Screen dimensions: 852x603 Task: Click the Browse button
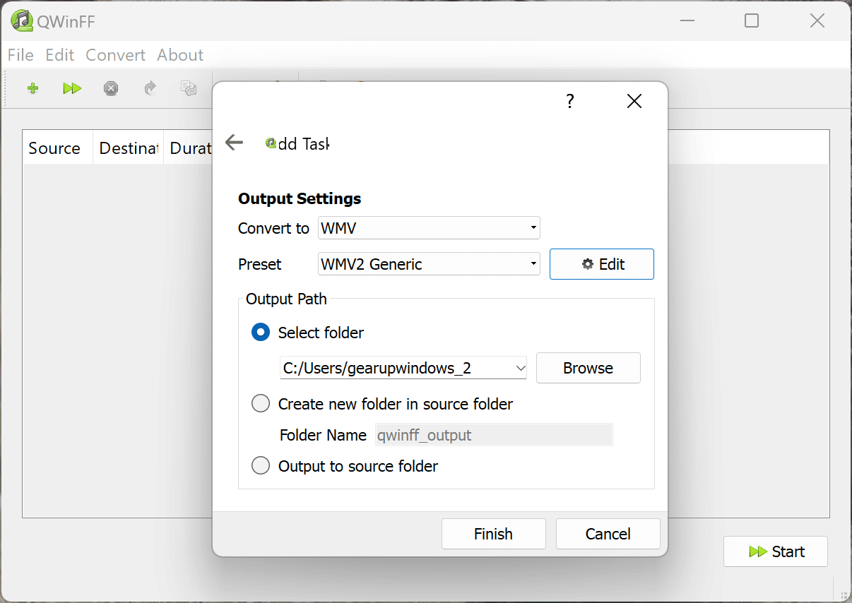pos(588,368)
